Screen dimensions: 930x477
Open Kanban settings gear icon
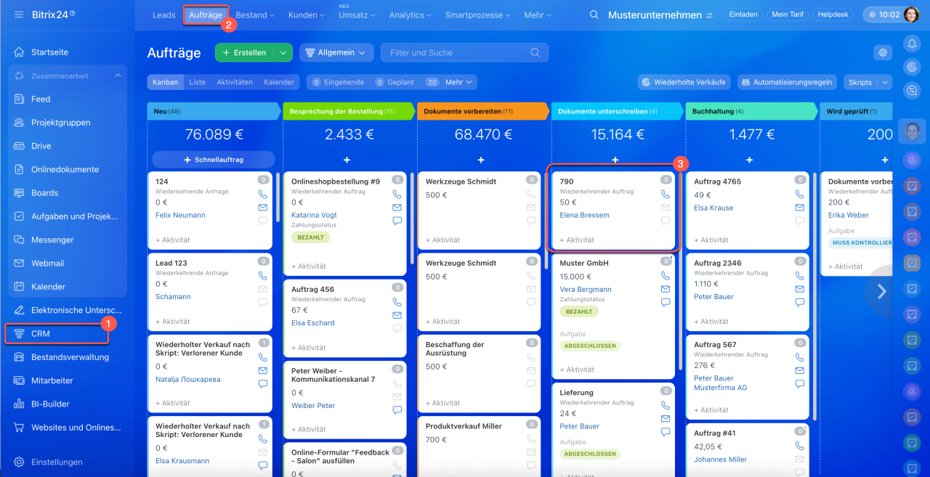click(883, 52)
